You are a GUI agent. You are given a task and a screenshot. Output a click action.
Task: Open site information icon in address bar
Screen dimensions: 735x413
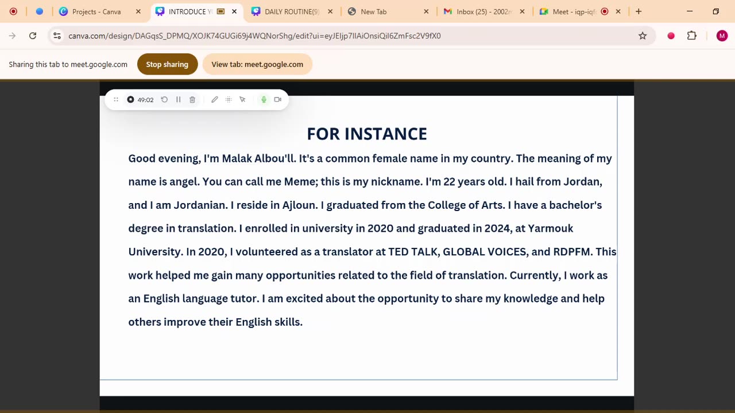[57, 36]
